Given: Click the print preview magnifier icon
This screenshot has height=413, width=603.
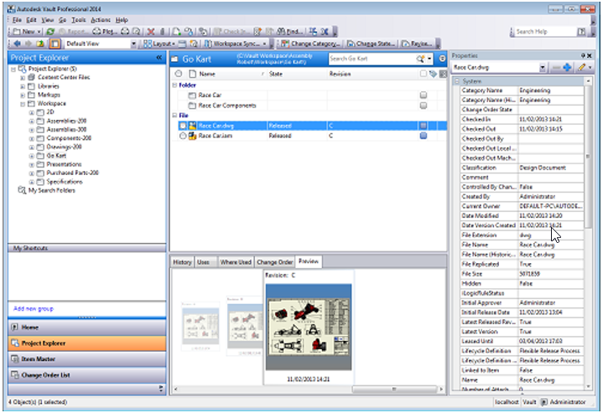Looking at the screenshot, I should 136,32.
